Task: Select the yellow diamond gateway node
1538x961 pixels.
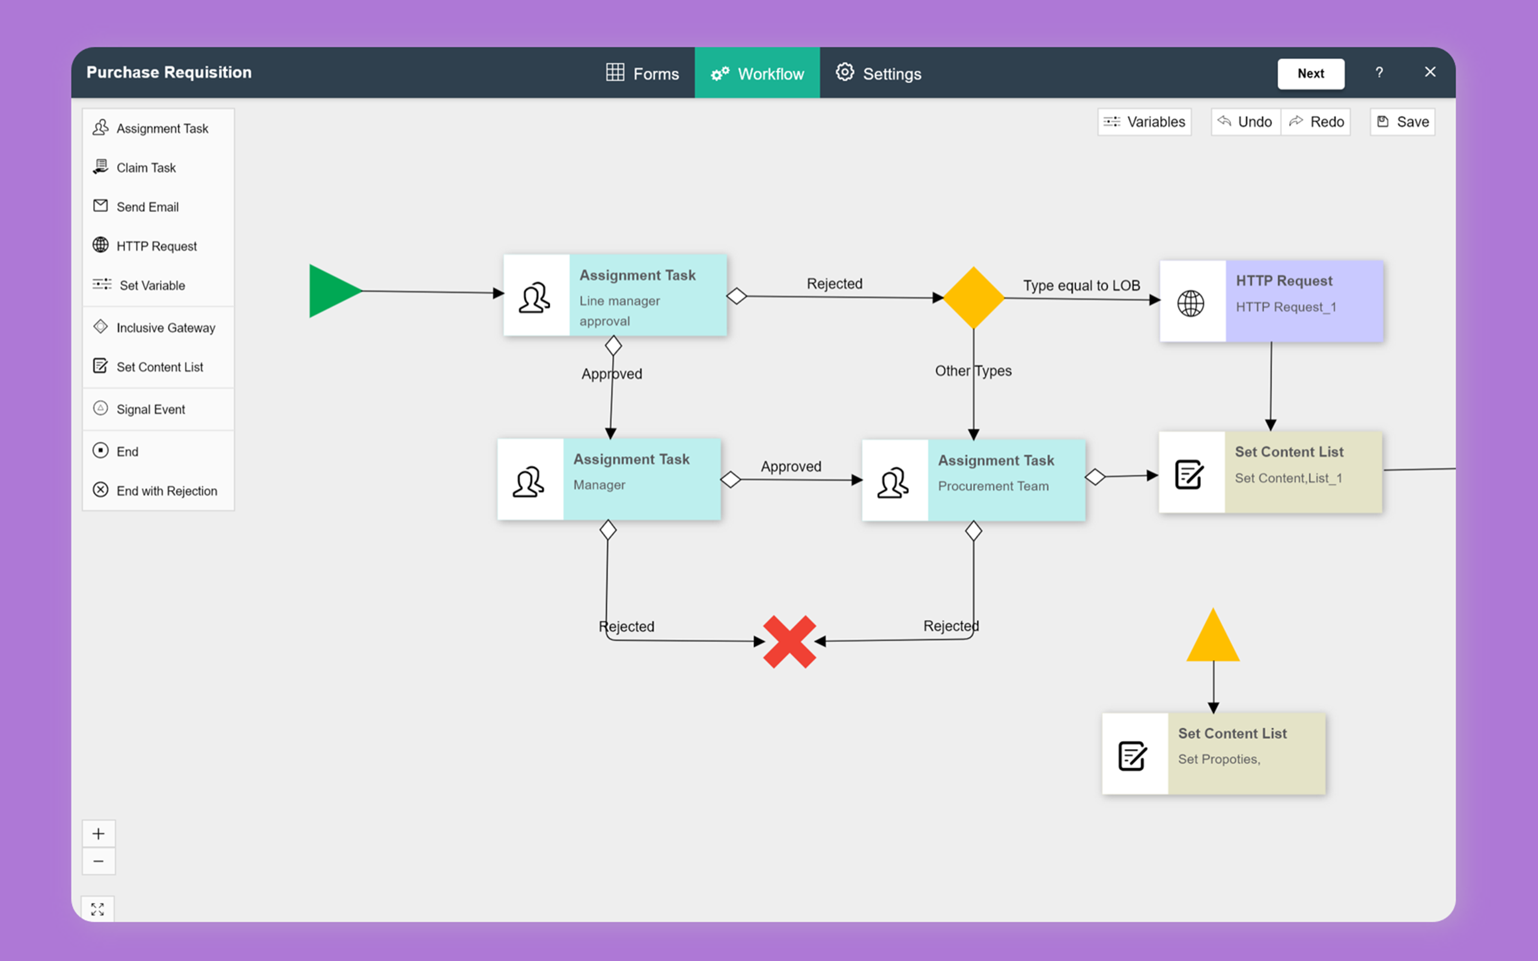Action: (x=973, y=297)
